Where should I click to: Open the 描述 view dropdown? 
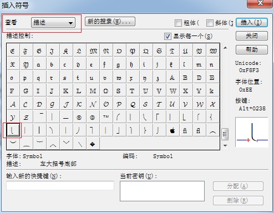click(x=53, y=23)
